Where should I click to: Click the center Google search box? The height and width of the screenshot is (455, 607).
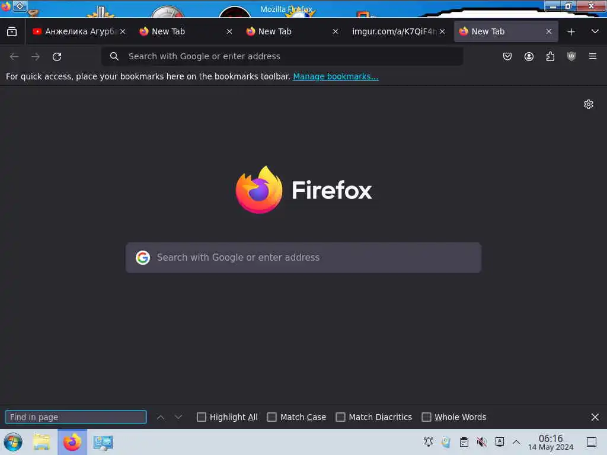coord(303,258)
